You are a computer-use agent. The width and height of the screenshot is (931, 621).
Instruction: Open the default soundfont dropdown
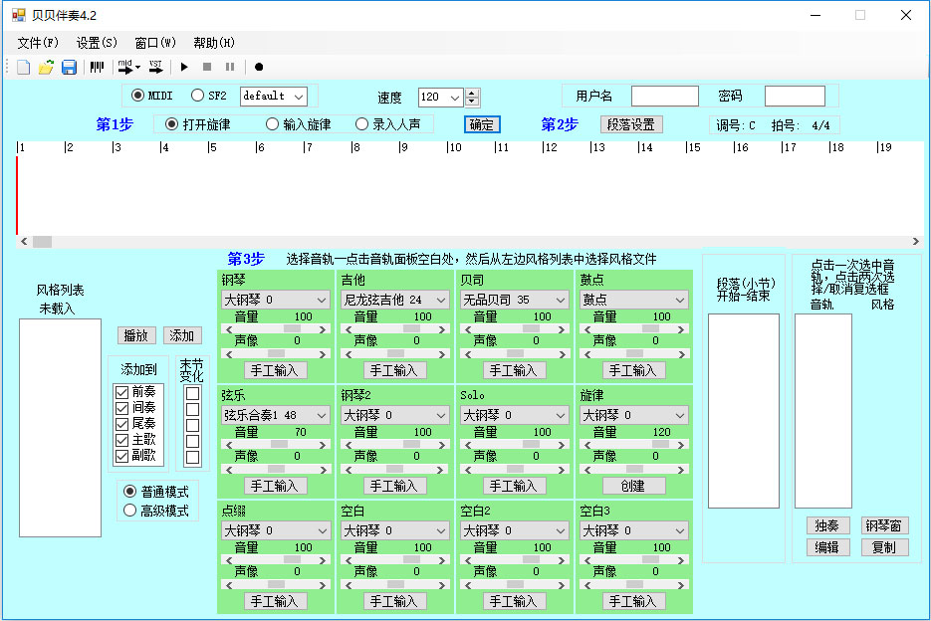(x=298, y=97)
